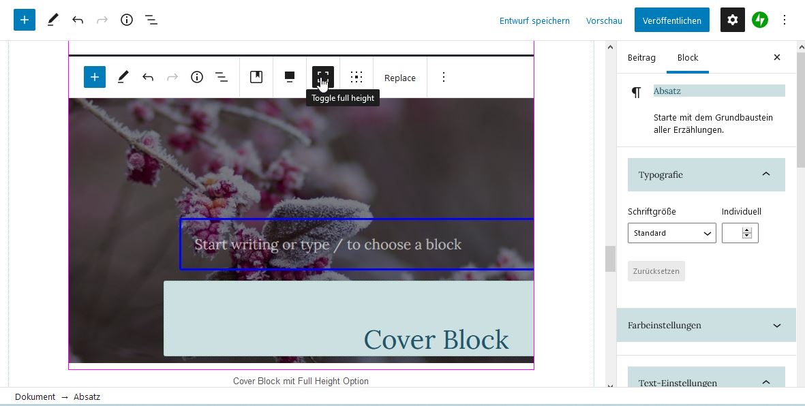Open the Schriftgröße Standard dropdown
805x406 pixels.
[x=671, y=232]
